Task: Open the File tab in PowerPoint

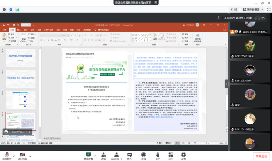Action: [4, 30]
